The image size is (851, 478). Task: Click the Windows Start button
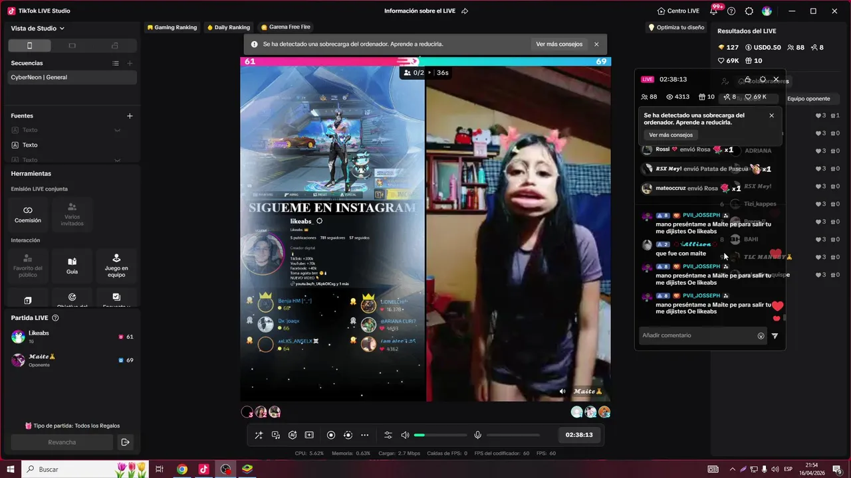pyautogui.click(x=11, y=469)
